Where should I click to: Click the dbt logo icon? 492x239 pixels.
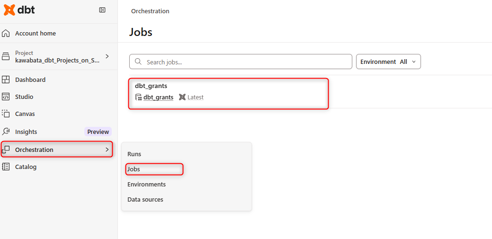click(x=9, y=10)
